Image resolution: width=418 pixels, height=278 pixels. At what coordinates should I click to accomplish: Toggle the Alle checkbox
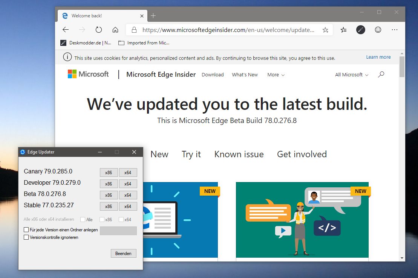[83, 219]
